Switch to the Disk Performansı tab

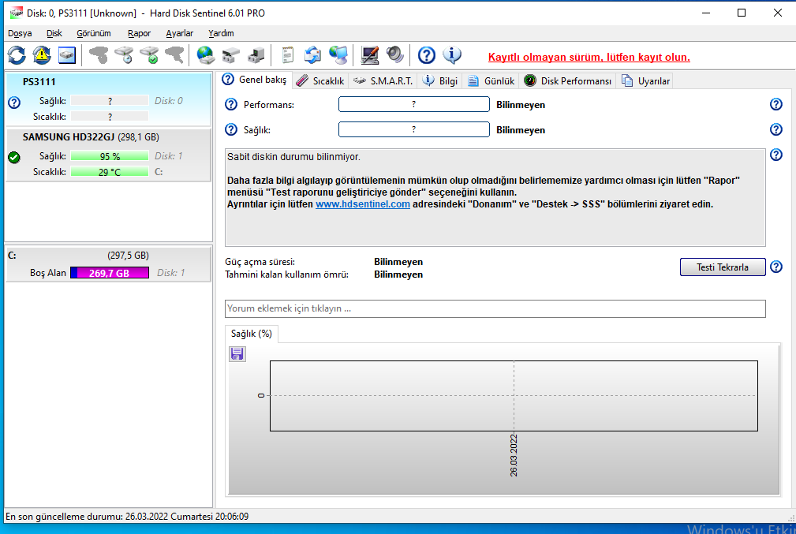point(567,80)
